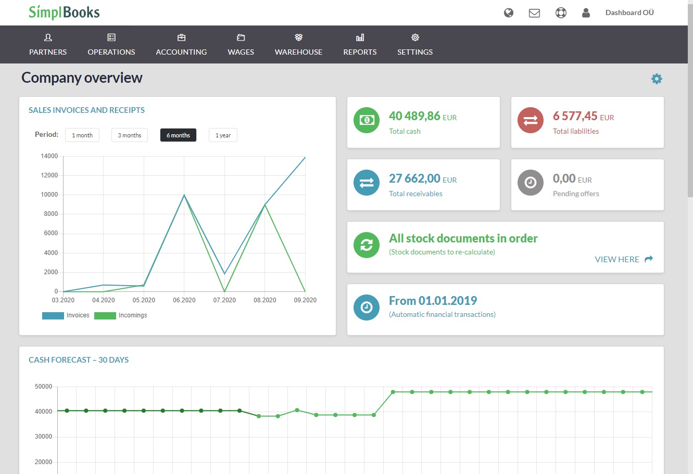Click the Accounting briefcase icon
Screen dimensions: 693x474
tap(181, 37)
